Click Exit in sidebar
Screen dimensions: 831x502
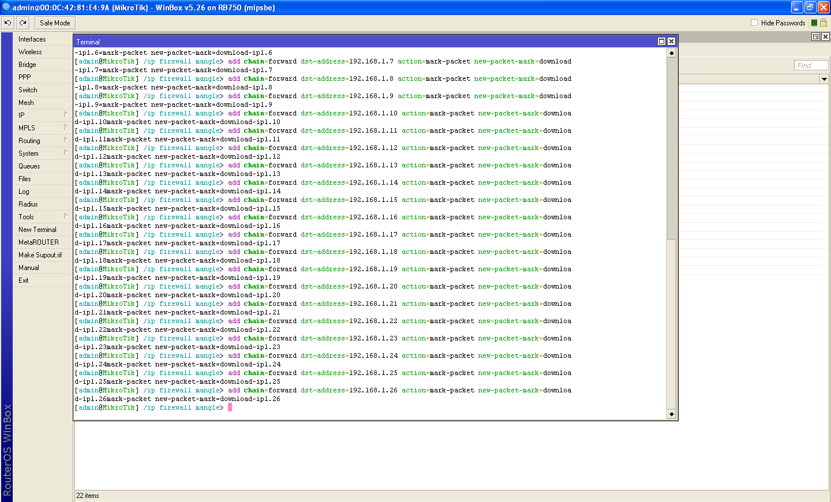click(x=24, y=280)
